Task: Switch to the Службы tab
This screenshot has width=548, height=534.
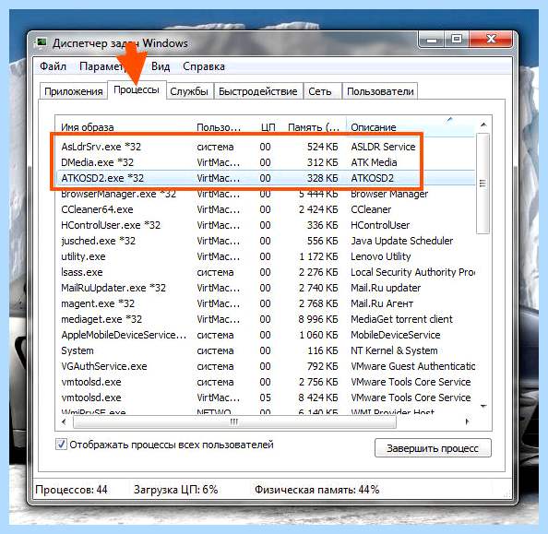Action: coord(189,91)
